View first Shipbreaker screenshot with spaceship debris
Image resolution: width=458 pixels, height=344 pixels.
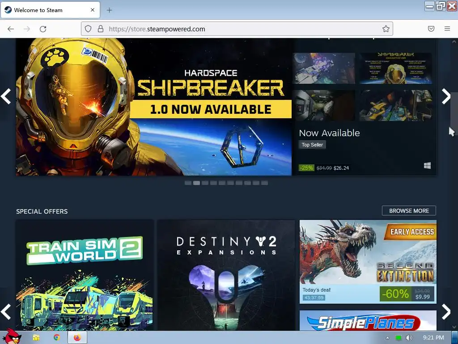tap(324, 69)
